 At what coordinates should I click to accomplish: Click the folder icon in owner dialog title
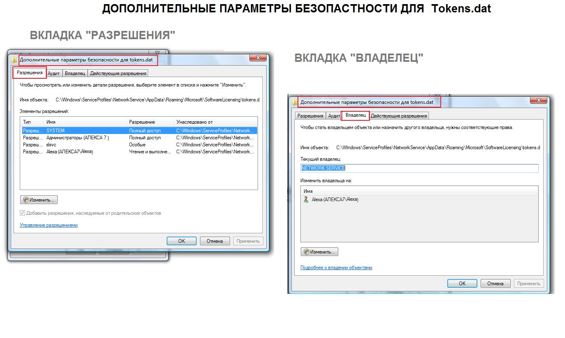coord(295,102)
